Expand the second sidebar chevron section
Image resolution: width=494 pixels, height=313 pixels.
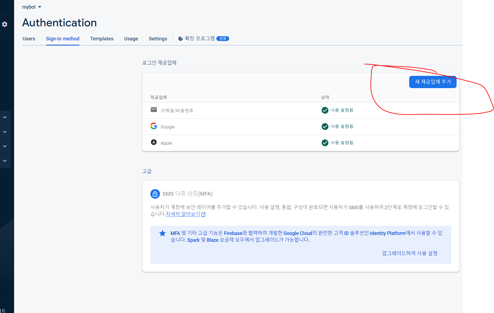tap(5, 132)
